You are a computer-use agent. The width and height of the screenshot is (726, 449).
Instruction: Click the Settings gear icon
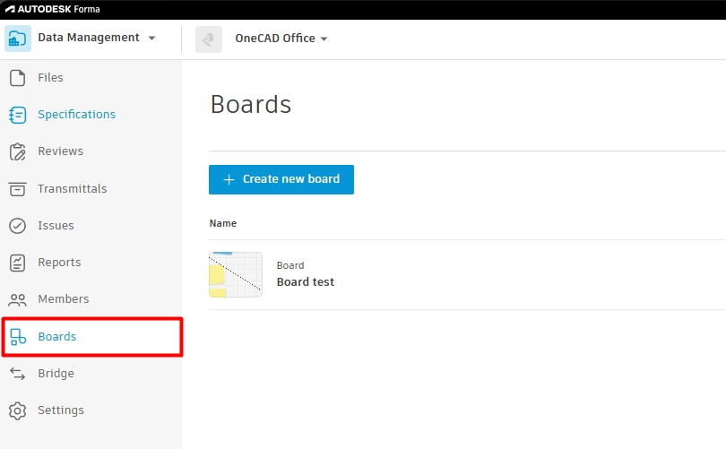(18, 410)
